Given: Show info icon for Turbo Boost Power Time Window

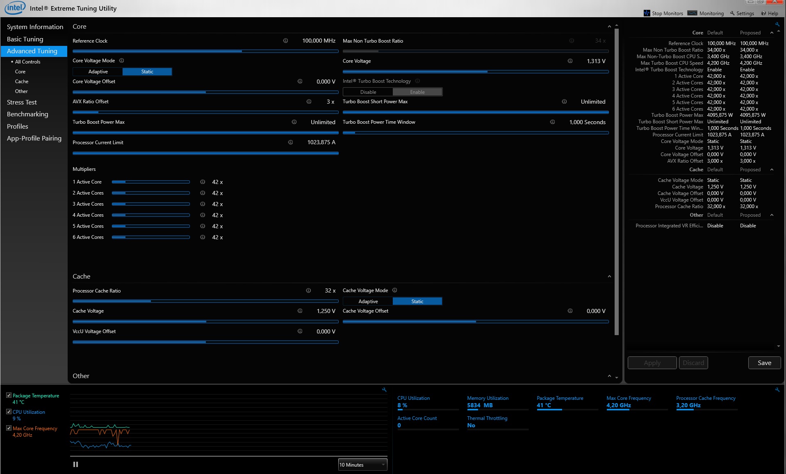Looking at the screenshot, I should click(x=552, y=122).
